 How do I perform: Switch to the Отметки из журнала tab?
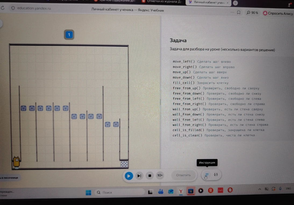point(162,2)
